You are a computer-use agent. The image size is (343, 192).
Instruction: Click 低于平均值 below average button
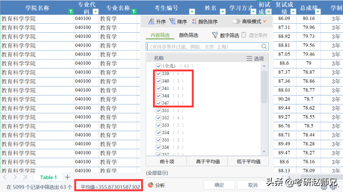click(x=248, y=162)
